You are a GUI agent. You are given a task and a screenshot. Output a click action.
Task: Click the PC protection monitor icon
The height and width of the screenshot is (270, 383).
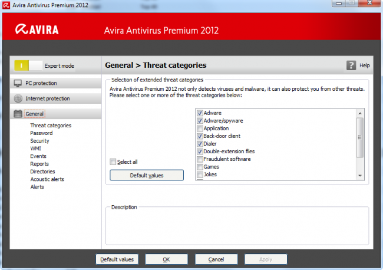click(x=18, y=83)
